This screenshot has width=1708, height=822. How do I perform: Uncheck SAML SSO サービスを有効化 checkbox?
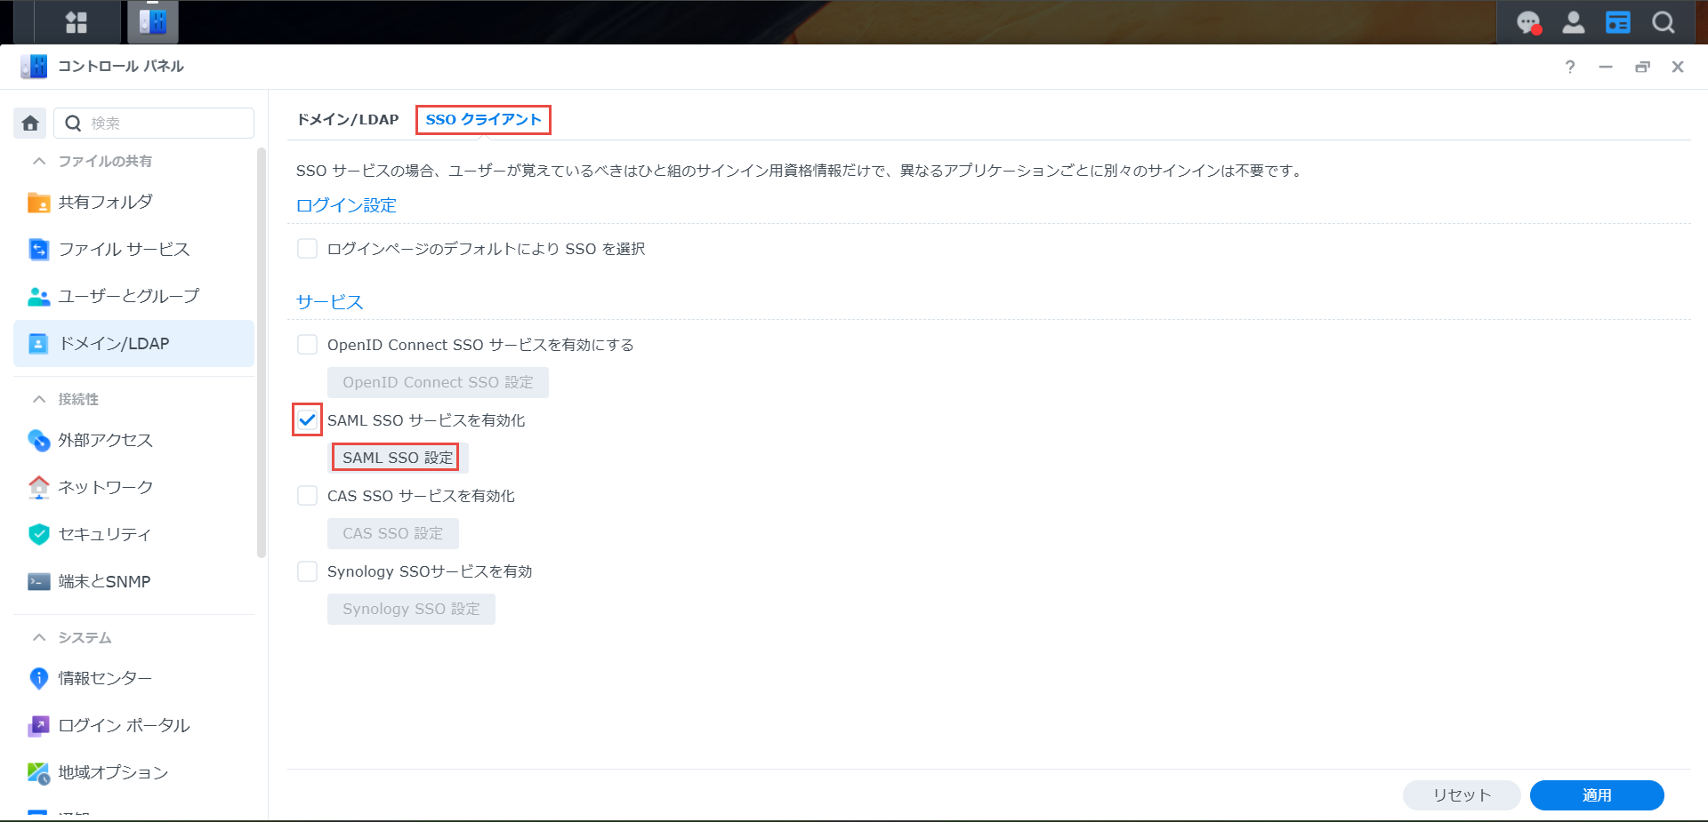307,420
